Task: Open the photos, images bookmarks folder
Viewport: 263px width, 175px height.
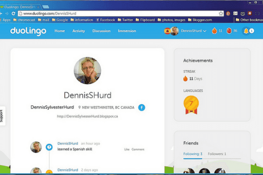Action: pos(171,20)
